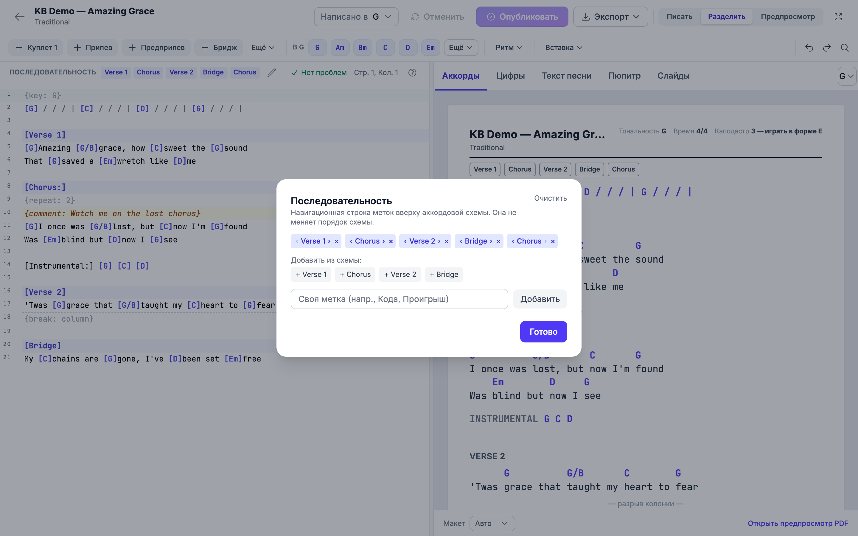
Task: Open search with the magnifier icon
Action: 845,48
